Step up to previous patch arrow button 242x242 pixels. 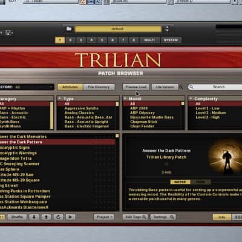[46, 217]
